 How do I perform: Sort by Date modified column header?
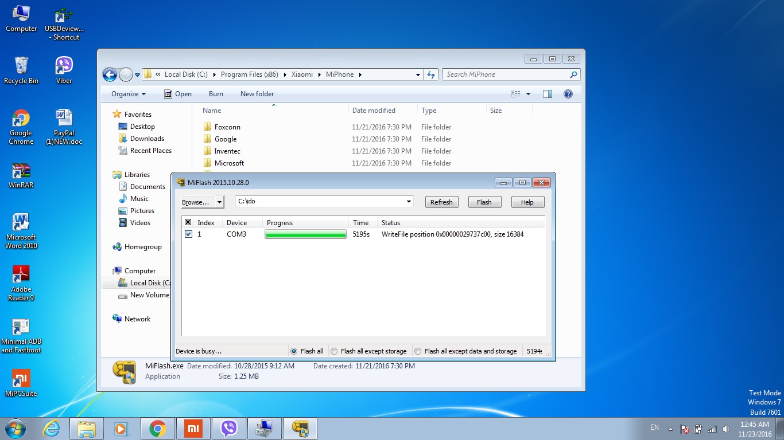[383, 110]
